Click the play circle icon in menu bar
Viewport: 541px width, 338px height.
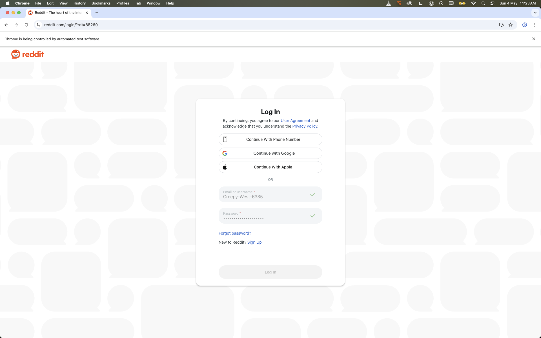tap(441, 3)
